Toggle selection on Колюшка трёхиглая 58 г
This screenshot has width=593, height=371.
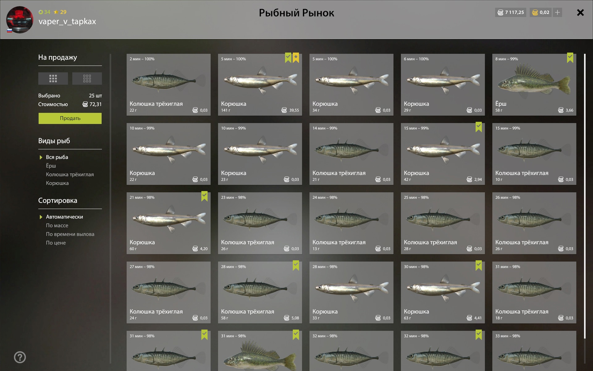296,266
